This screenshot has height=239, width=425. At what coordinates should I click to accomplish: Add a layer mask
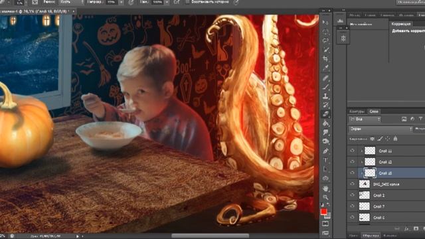click(416, 229)
